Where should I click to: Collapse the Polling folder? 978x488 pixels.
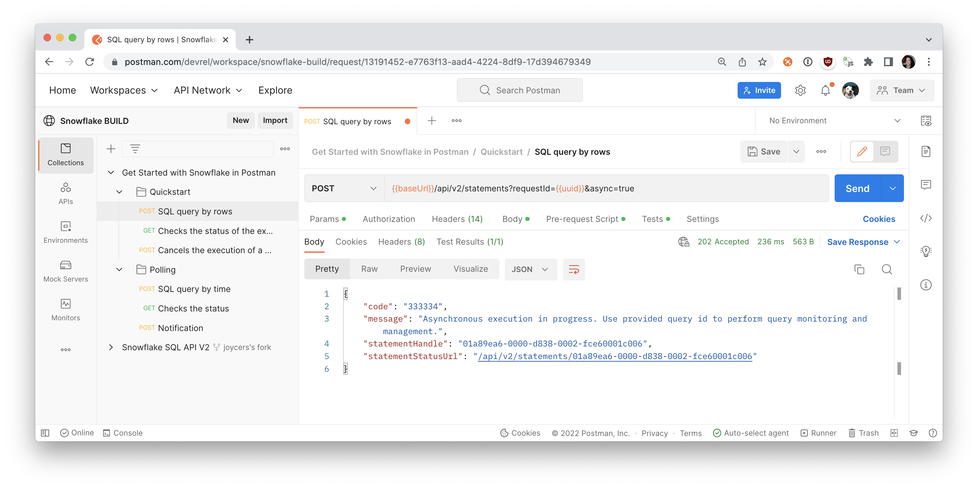pyautogui.click(x=119, y=270)
